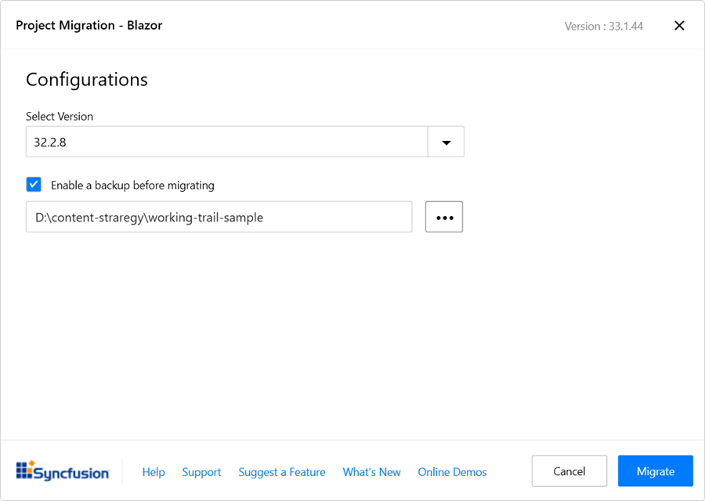Visit the Support page
This screenshot has height=501, width=705.
[x=201, y=472]
